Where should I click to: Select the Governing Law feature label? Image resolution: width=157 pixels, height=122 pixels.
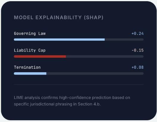[x=30, y=33]
